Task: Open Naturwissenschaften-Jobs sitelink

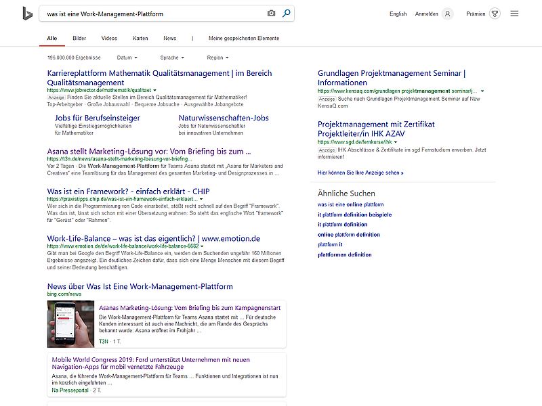Action: (224, 118)
